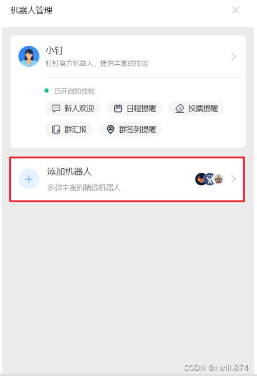Open 添加机器人 via right chevron

pyautogui.click(x=233, y=179)
